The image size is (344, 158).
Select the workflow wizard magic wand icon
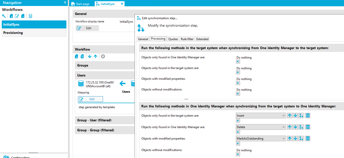(4, 16)
